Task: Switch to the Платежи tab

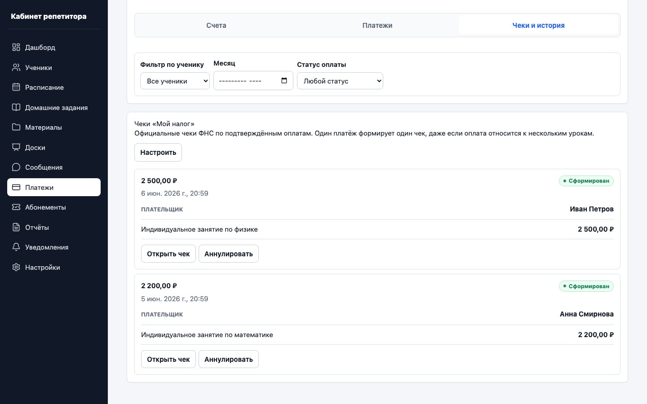Action: [377, 25]
